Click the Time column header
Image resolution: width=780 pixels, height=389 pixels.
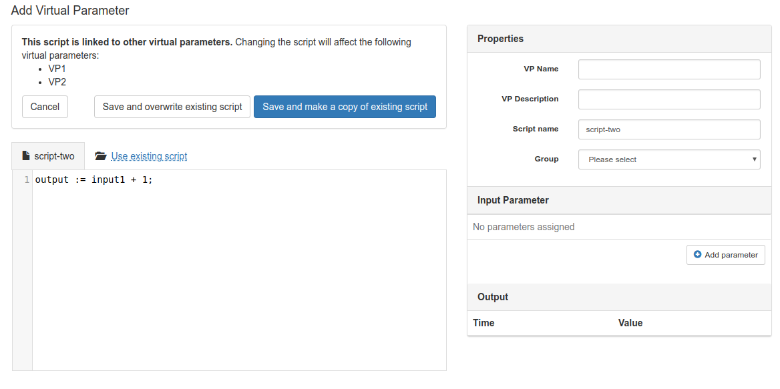point(483,323)
